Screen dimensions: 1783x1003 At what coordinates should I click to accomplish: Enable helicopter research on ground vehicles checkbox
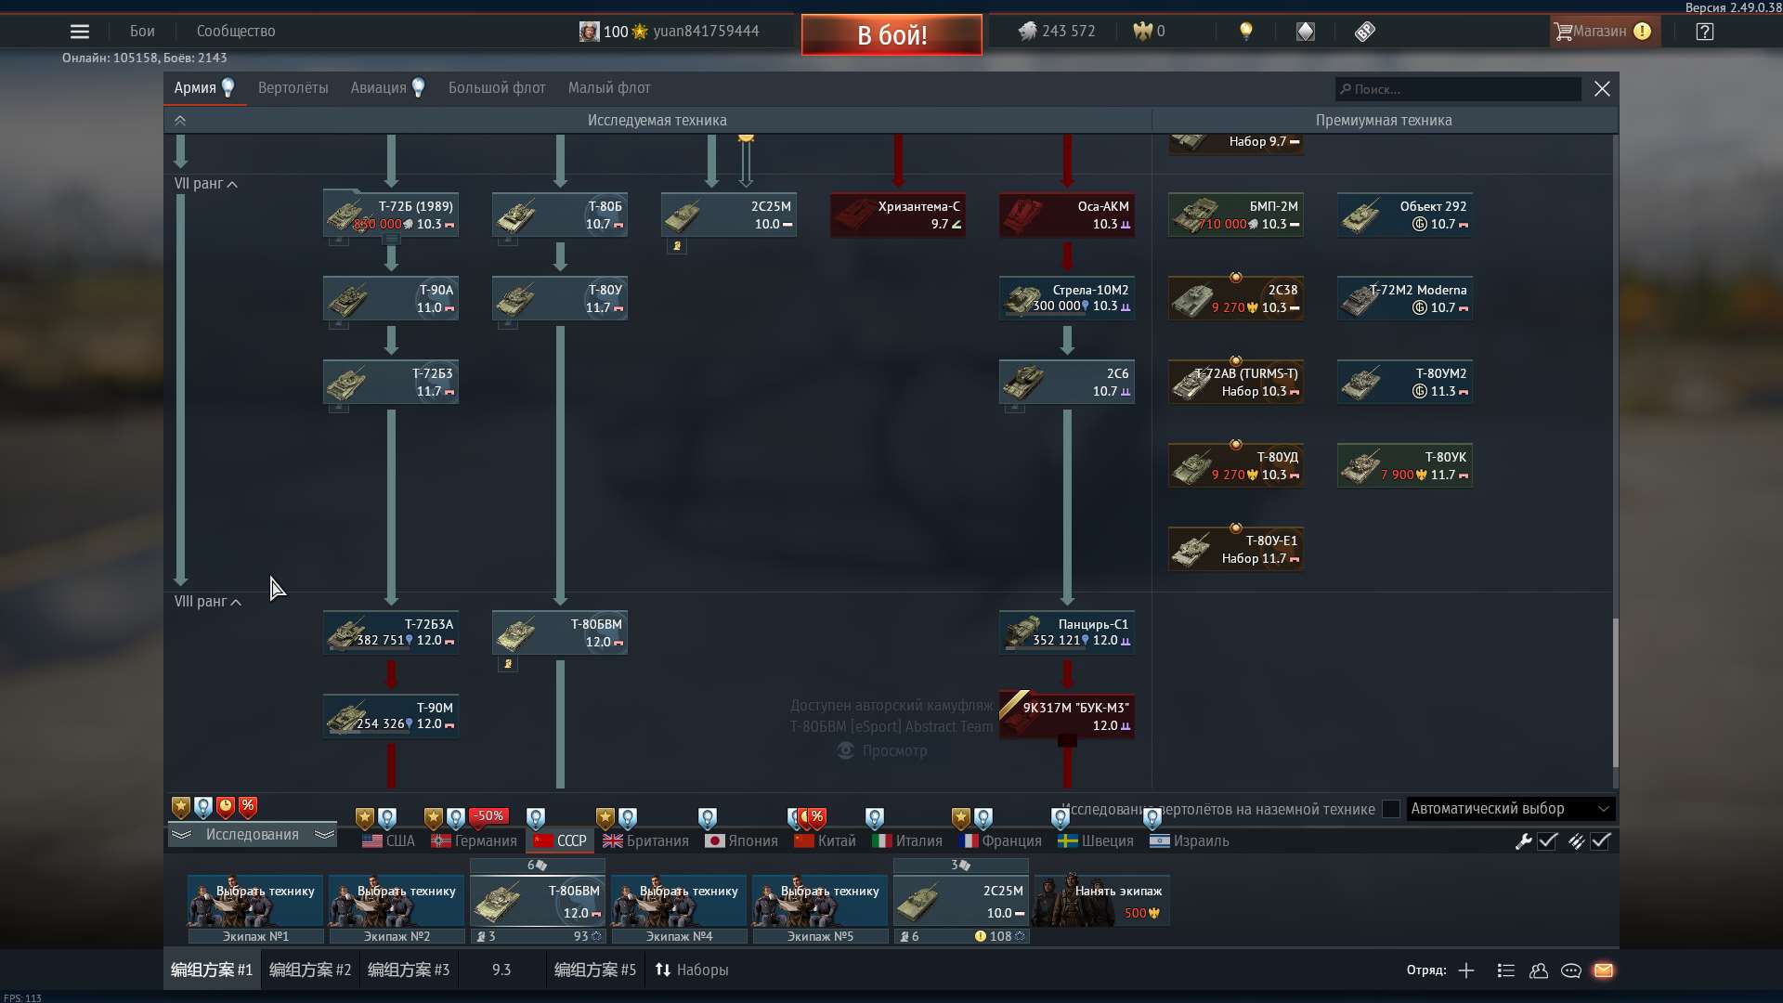1391,809
